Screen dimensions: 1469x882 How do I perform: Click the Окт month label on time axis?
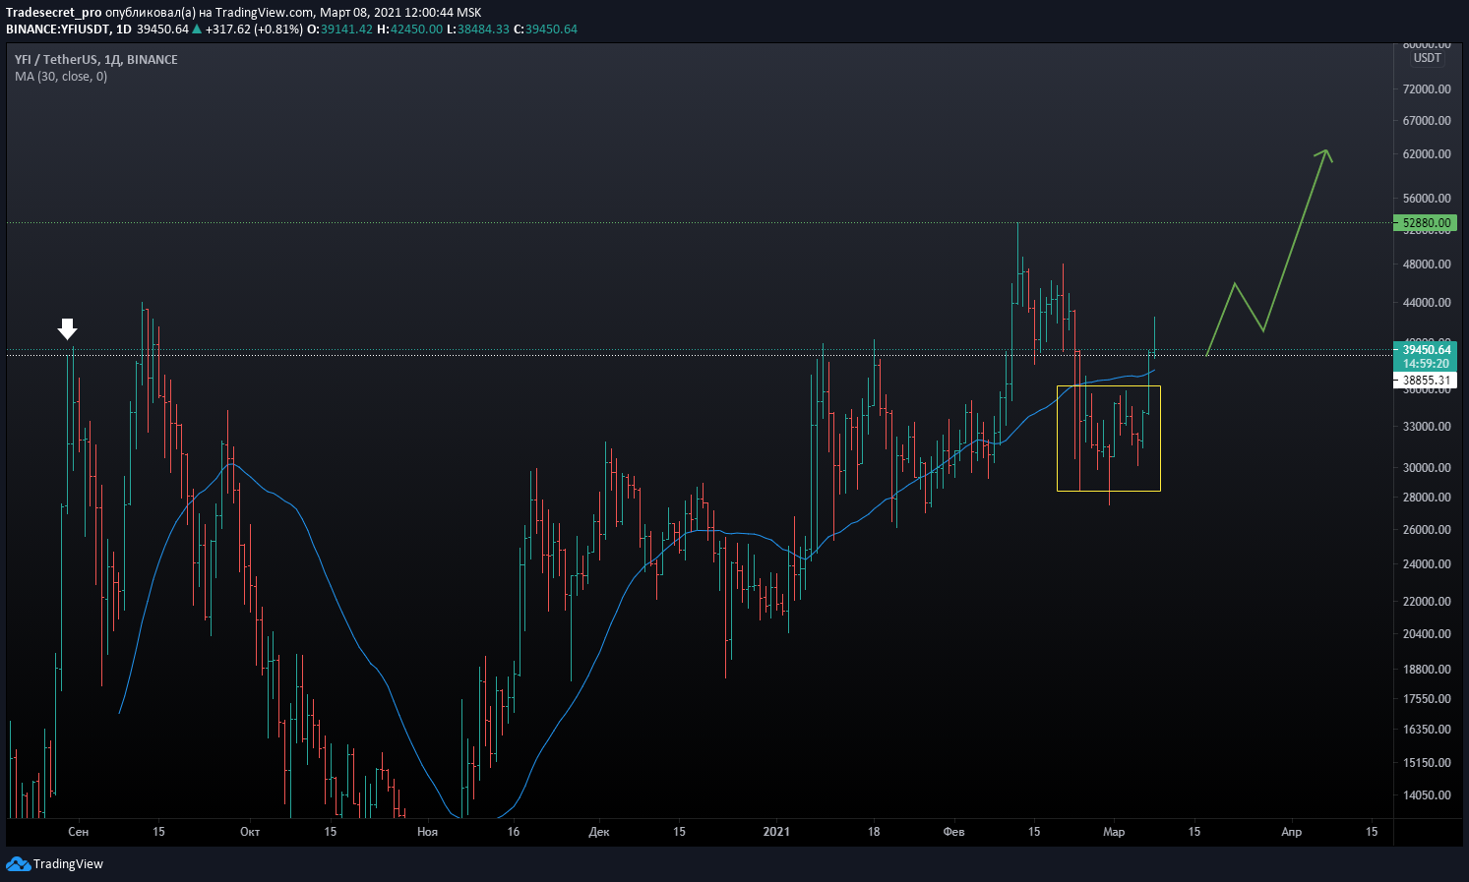click(x=250, y=832)
